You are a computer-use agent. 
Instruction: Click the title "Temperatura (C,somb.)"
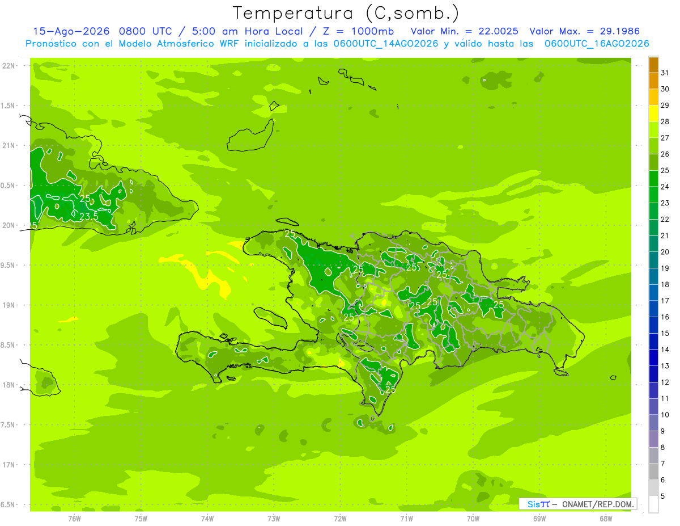click(x=346, y=13)
